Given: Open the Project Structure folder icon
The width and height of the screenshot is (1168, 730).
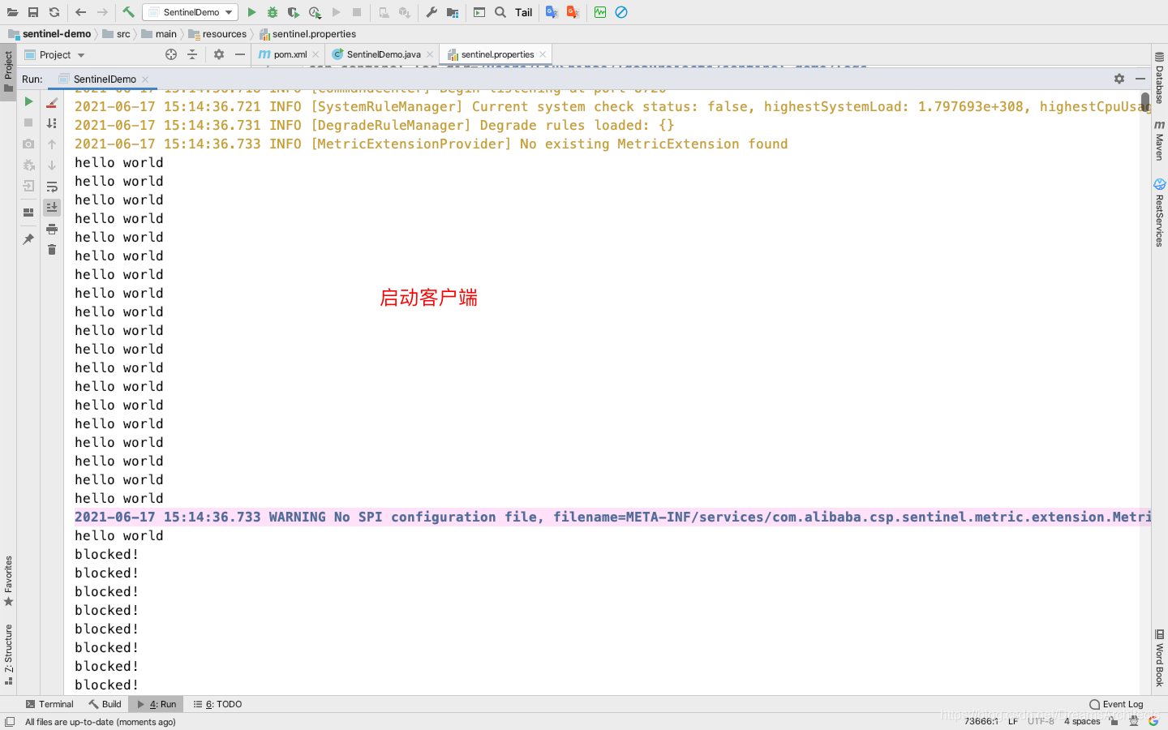Looking at the screenshot, I should click(x=453, y=12).
